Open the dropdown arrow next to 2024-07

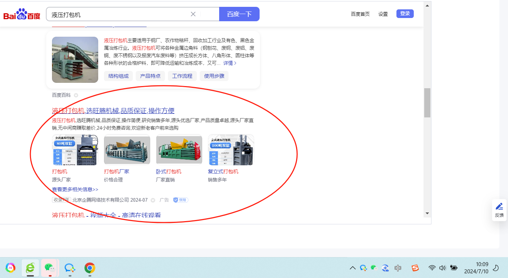tap(153, 200)
